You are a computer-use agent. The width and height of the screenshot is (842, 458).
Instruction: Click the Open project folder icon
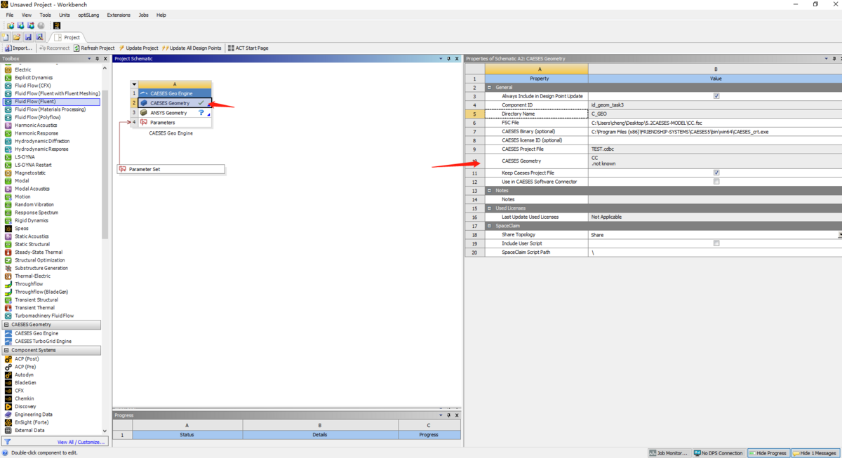pos(16,37)
